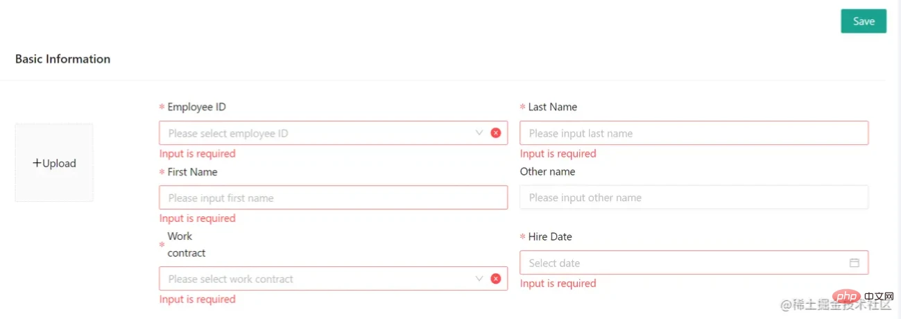Image resolution: width=901 pixels, height=319 pixels.
Task: Expand the Work contract dropdown arrow
Action: click(x=479, y=278)
